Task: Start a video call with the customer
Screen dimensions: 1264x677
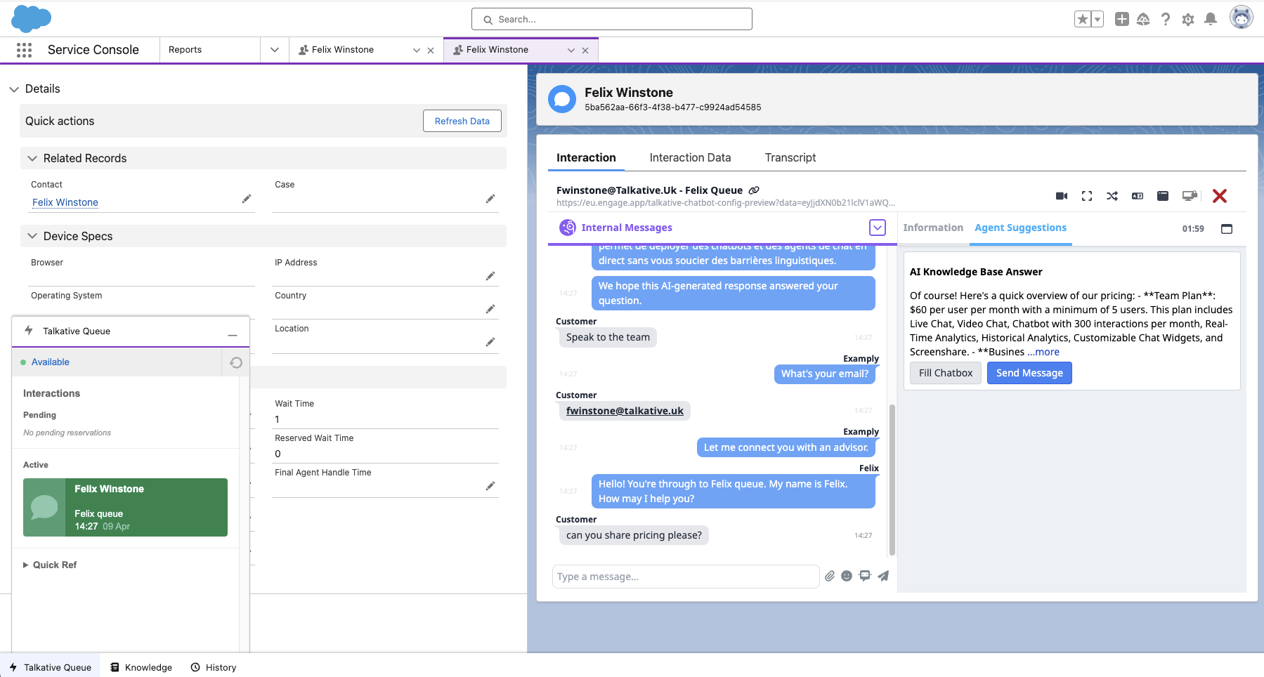Action: coord(1062,196)
